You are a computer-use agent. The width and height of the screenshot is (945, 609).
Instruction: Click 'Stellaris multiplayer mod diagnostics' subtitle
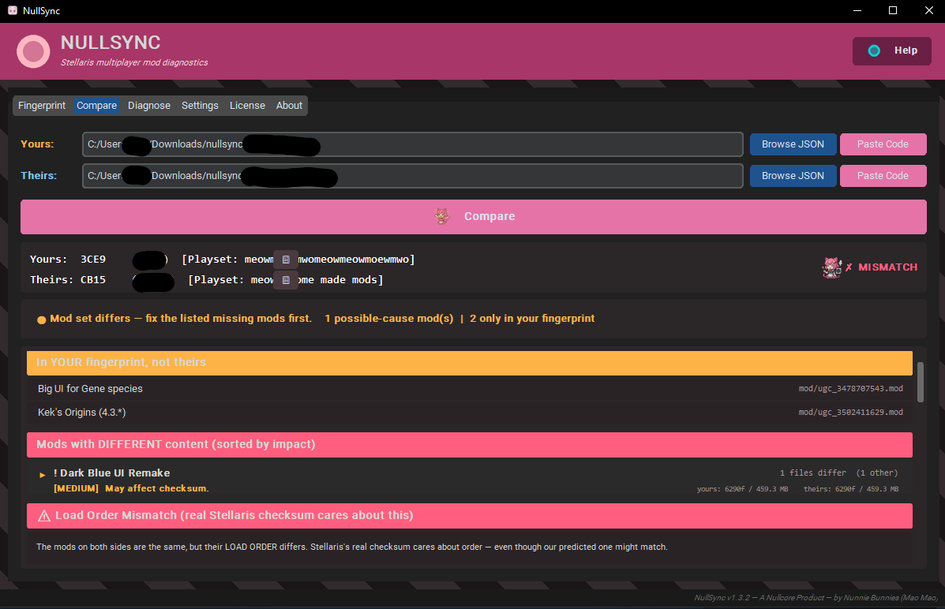pyautogui.click(x=133, y=62)
